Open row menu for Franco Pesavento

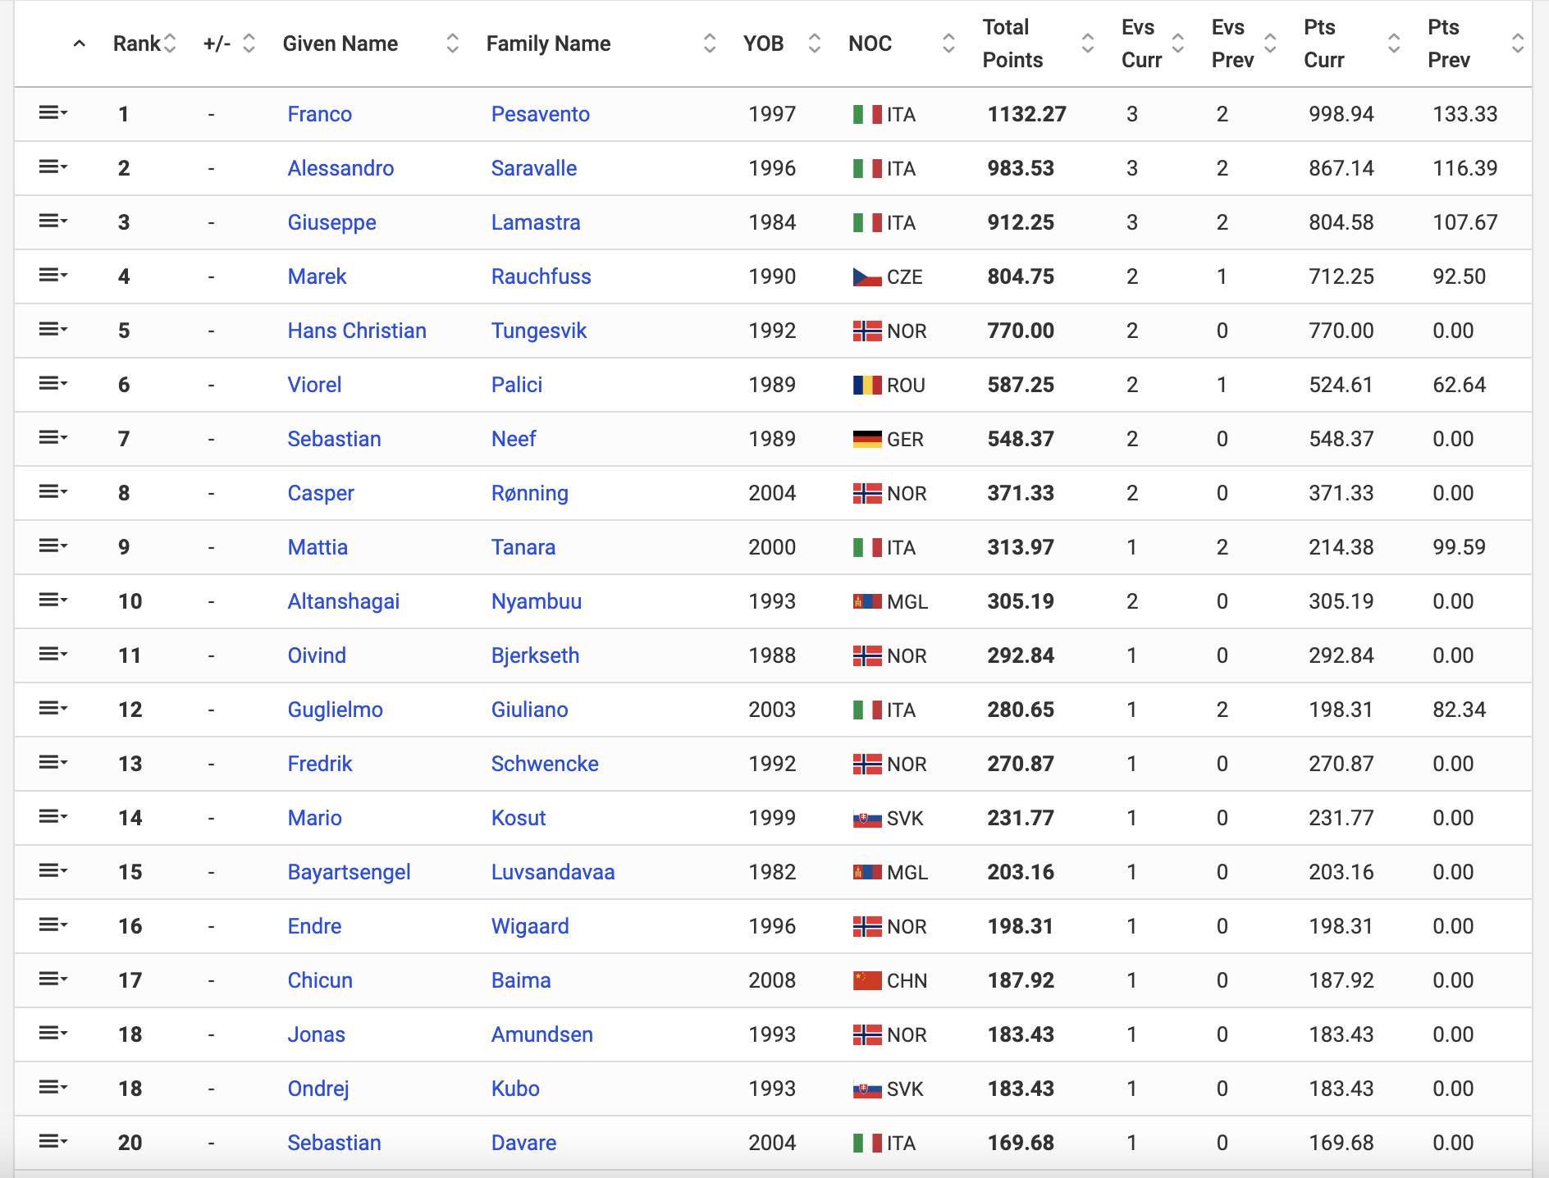click(x=53, y=113)
